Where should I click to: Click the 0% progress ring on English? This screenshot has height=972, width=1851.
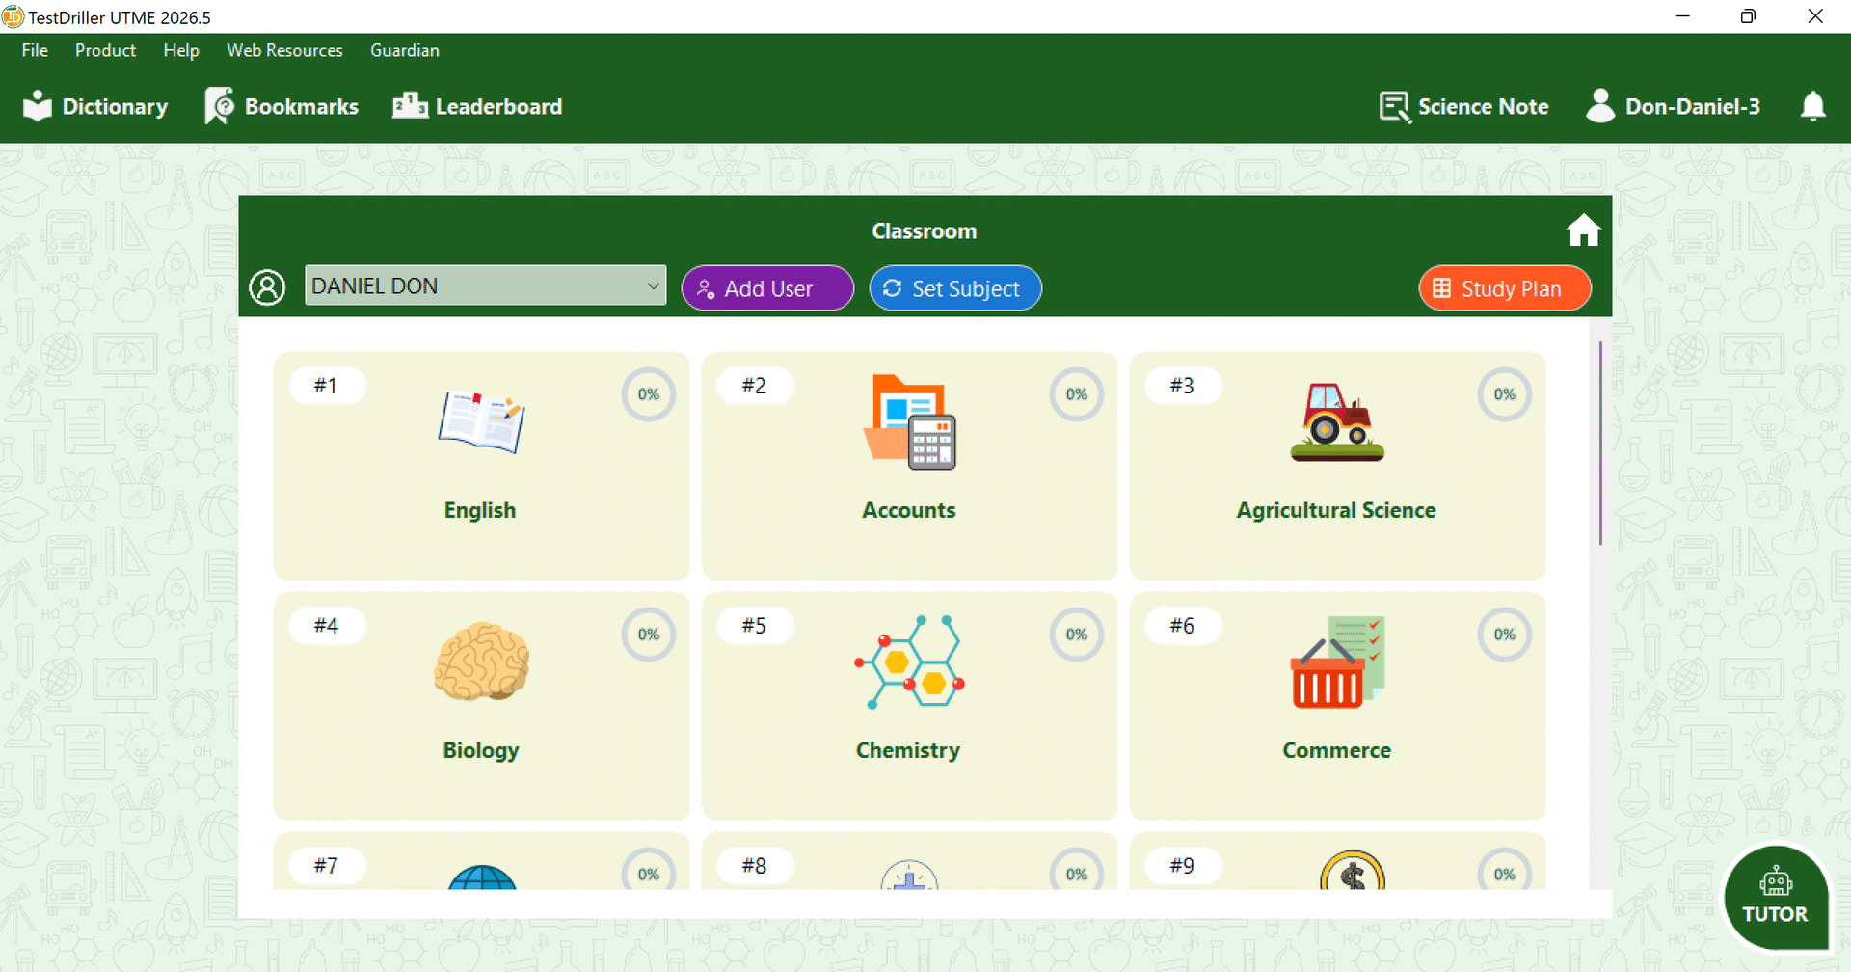click(649, 394)
